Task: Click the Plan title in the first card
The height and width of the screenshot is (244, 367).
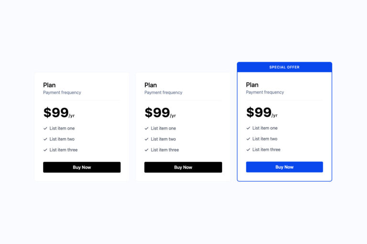Action: tap(49, 85)
